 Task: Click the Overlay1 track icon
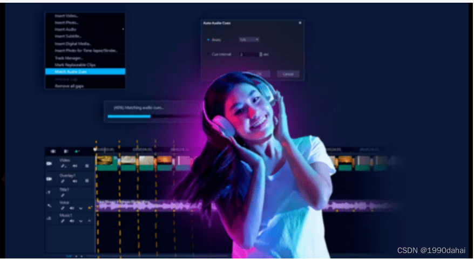pyautogui.click(x=49, y=179)
